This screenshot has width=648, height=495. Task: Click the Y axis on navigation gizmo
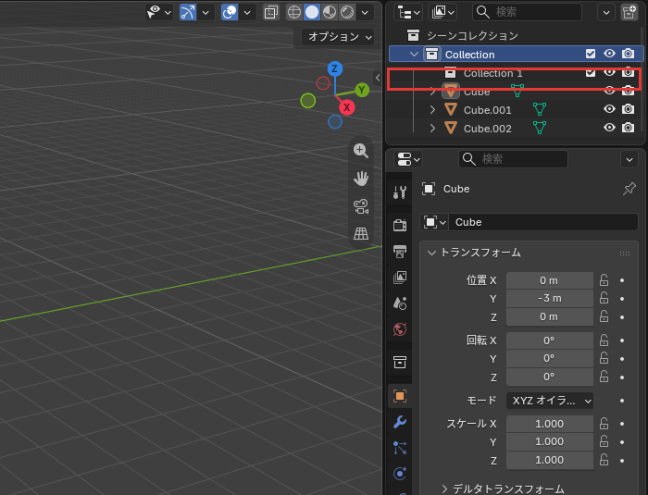click(x=362, y=90)
